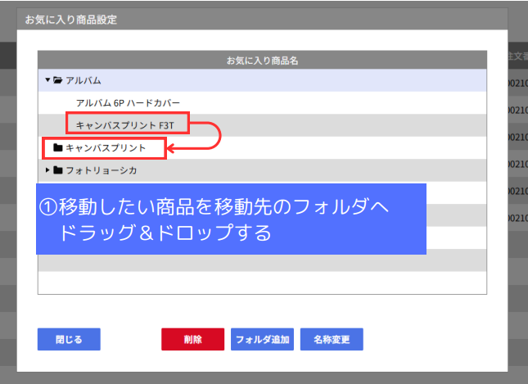The image size is (528, 384).
Task: Click the 名称変更 rename button
Action: (332, 339)
